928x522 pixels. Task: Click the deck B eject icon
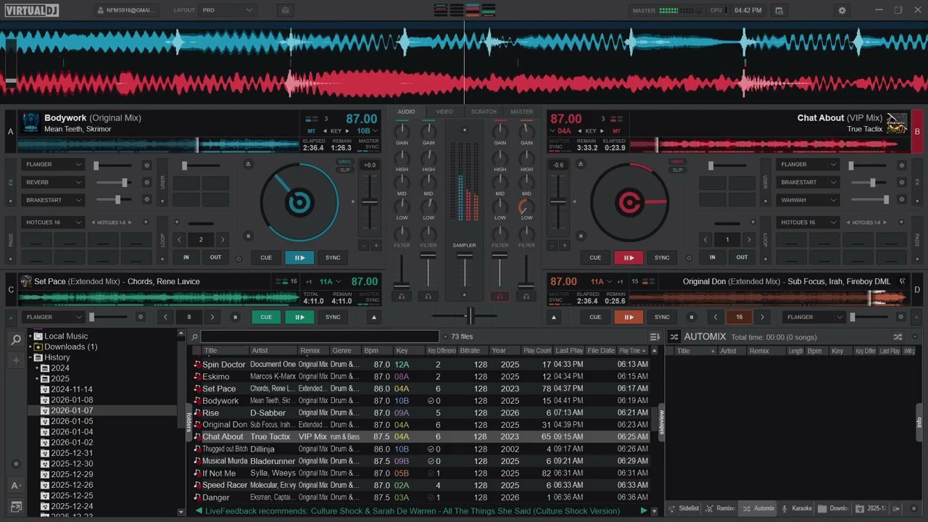click(580, 164)
